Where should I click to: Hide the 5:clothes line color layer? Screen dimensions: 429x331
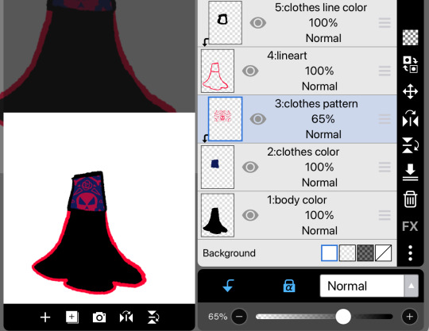click(257, 23)
